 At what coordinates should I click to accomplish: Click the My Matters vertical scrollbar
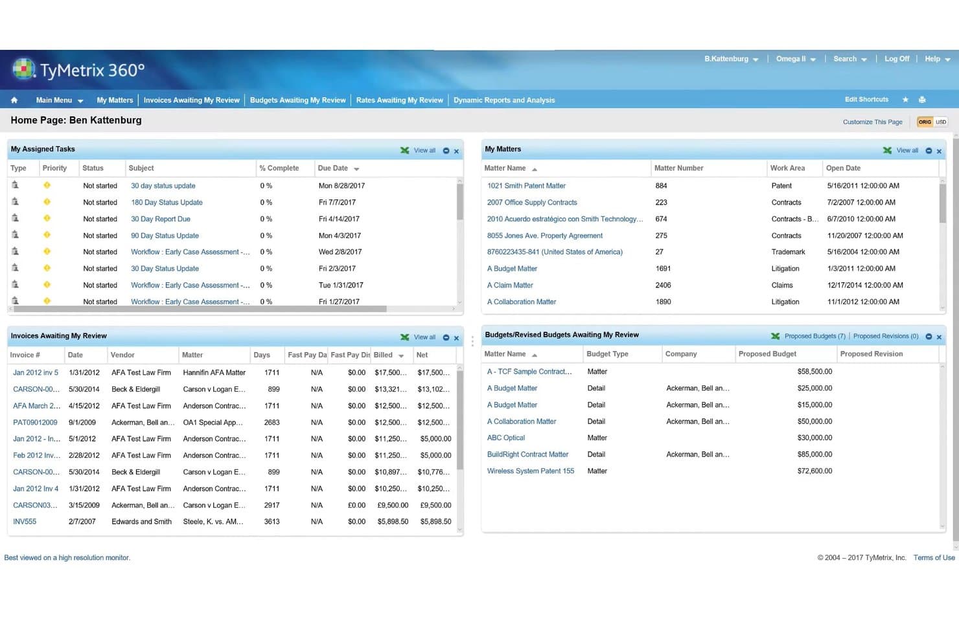tap(943, 202)
